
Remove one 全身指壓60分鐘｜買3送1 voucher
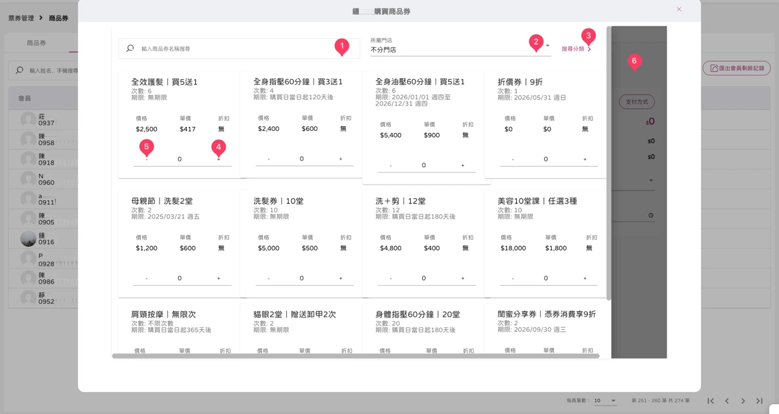pos(269,159)
